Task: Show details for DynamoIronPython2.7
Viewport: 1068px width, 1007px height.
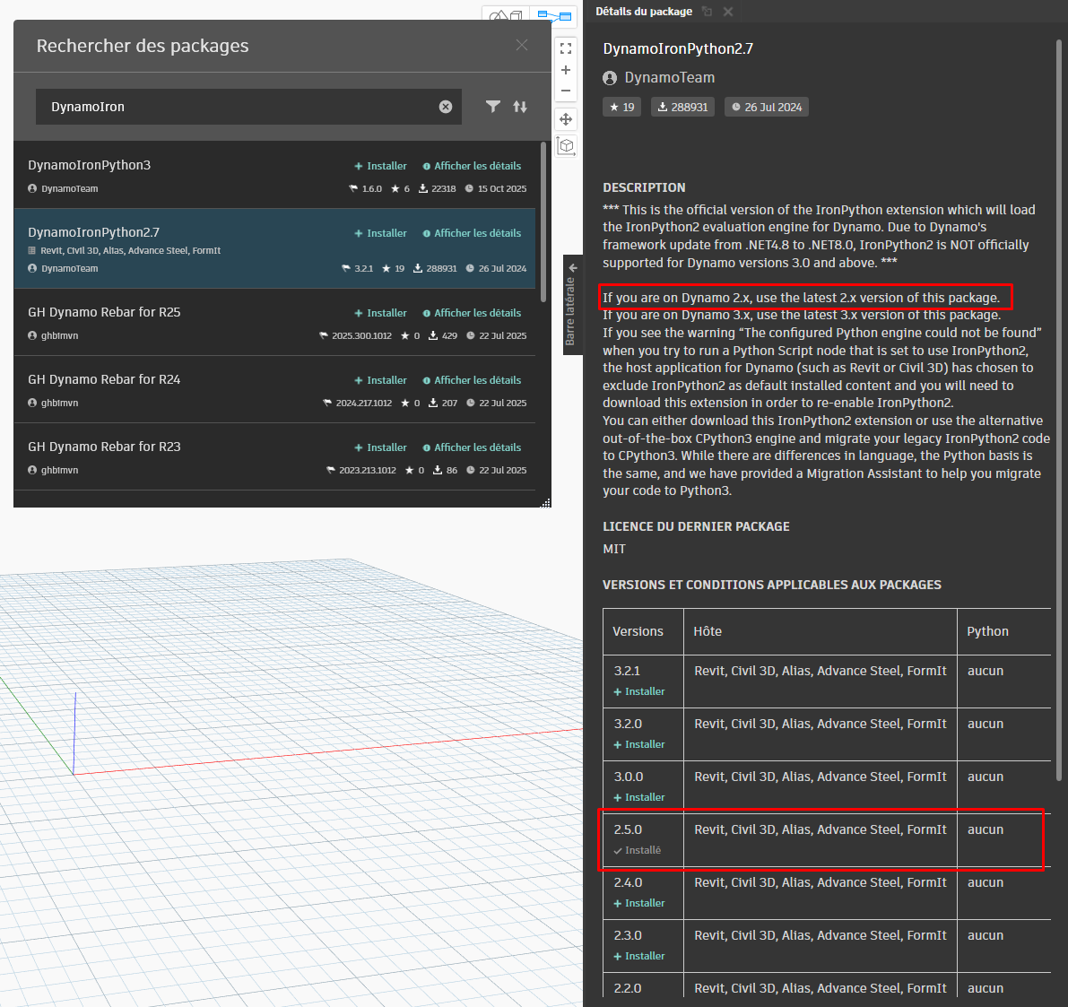Action: pyautogui.click(x=472, y=233)
